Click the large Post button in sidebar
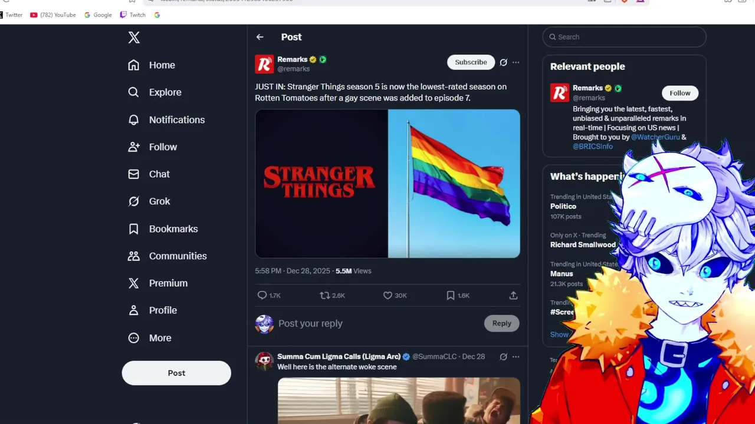 click(176, 373)
